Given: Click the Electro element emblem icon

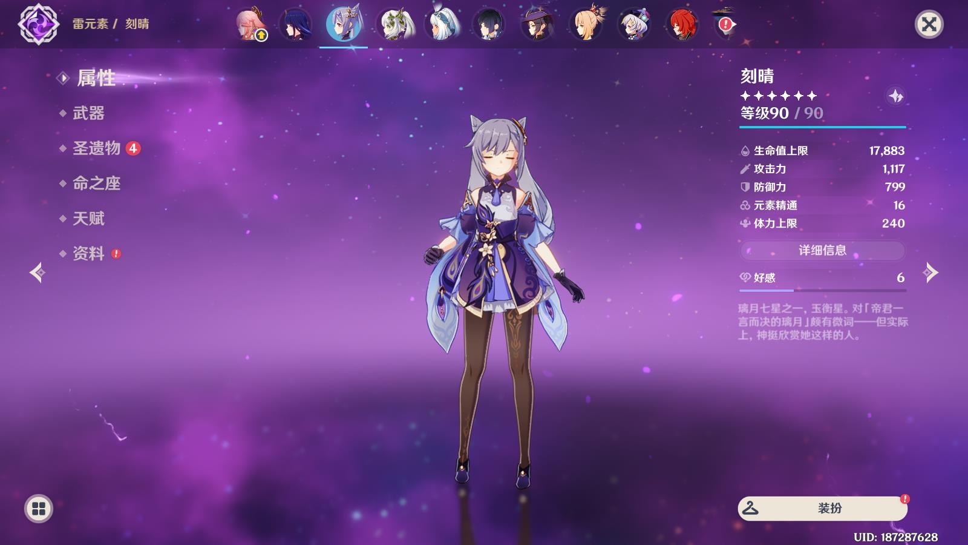Looking at the screenshot, I should [39, 24].
